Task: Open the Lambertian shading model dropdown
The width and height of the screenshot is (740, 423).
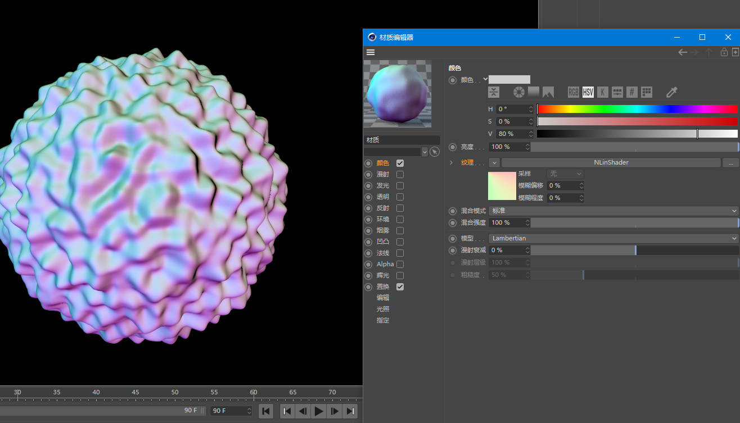Action: 613,238
